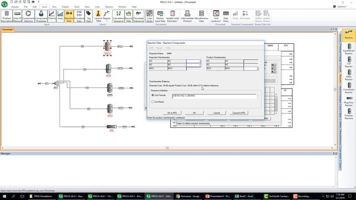This screenshot has width=356, height=200.
Task: Click H2 reactant stoichiometric coefficient field
Action: pyautogui.click(x=194, y=61)
